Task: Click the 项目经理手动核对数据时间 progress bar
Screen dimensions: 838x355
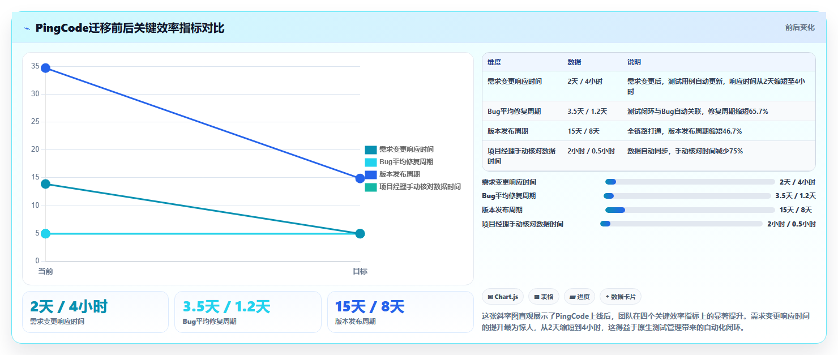Action: [x=681, y=224]
